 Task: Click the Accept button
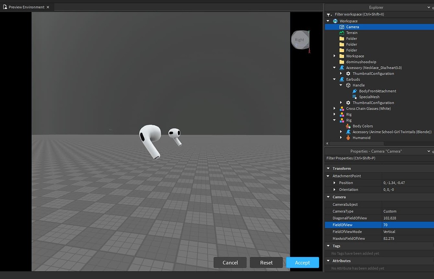point(302,262)
